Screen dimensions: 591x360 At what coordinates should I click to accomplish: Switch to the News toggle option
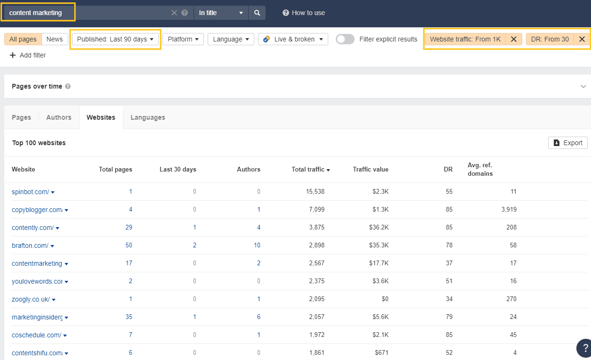tap(55, 39)
